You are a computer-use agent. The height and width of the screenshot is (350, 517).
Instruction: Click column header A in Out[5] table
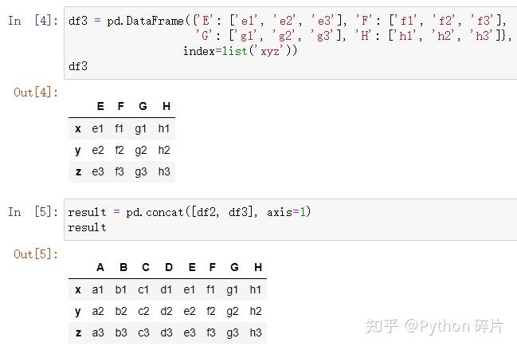click(100, 268)
